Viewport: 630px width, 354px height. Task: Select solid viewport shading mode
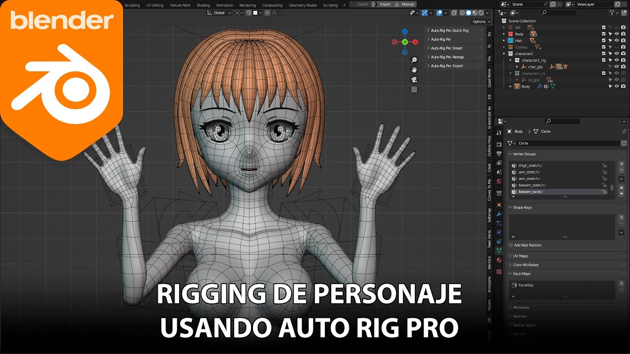469,13
